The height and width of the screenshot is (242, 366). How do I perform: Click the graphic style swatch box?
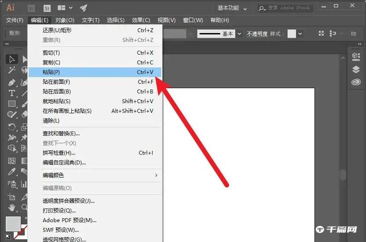point(292,34)
